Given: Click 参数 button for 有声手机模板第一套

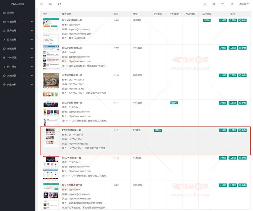Looking at the screenshot, I should pos(242,75).
